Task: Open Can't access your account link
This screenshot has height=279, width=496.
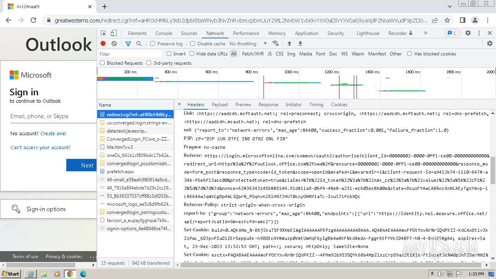Action: point(41,147)
